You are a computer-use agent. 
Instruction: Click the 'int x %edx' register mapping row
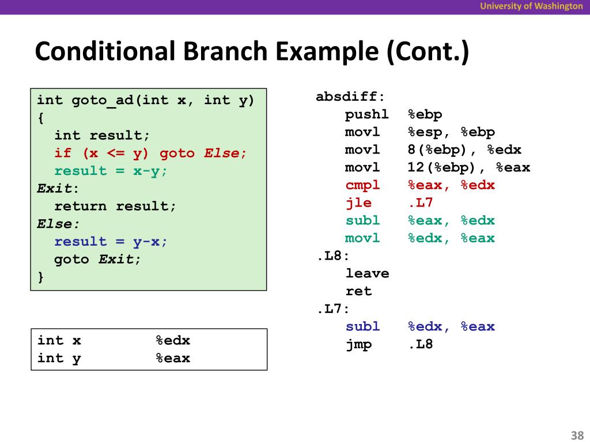114,341
